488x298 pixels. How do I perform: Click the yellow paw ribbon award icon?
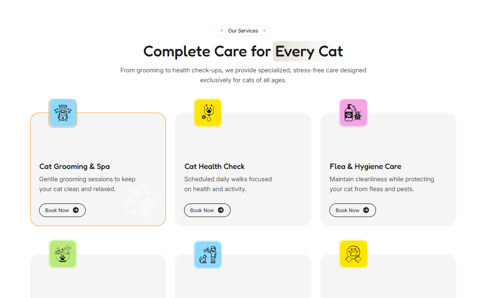pos(353,254)
